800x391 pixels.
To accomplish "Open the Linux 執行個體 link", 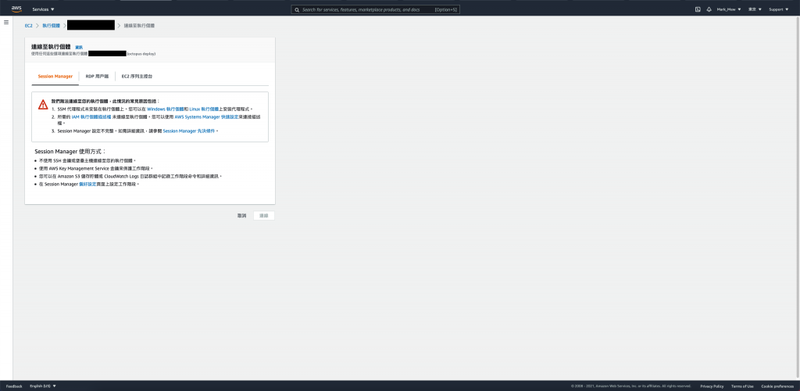I will [x=204, y=109].
